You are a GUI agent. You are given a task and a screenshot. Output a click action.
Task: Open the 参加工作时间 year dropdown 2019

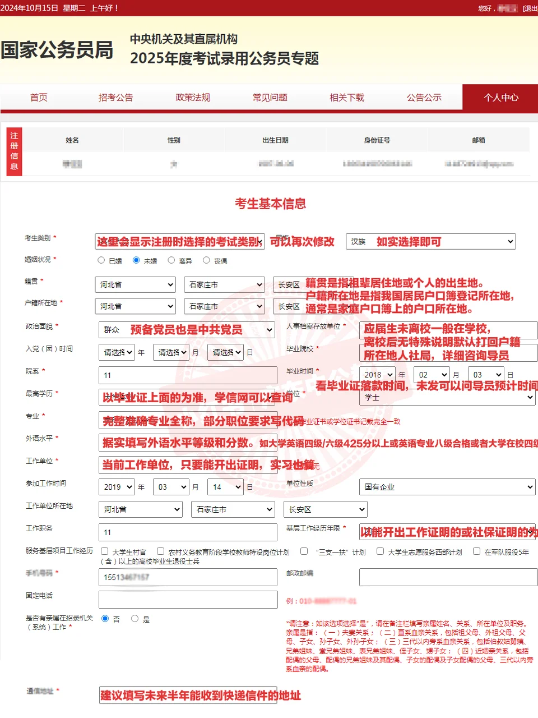click(117, 487)
